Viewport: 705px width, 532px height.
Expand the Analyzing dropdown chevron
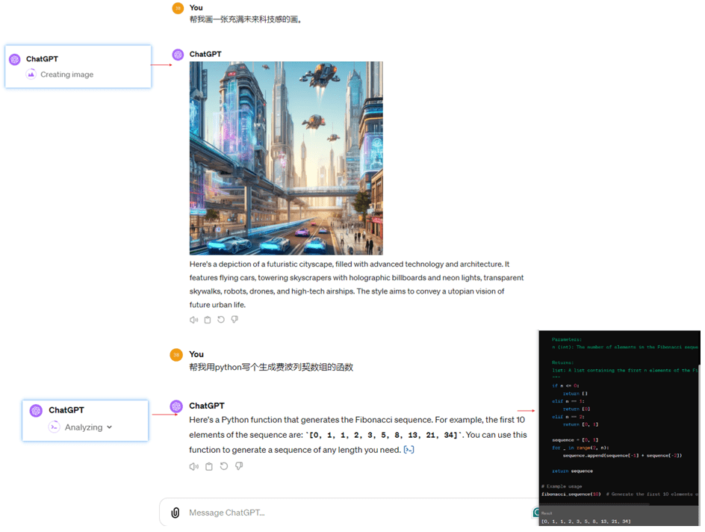[x=109, y=427]
